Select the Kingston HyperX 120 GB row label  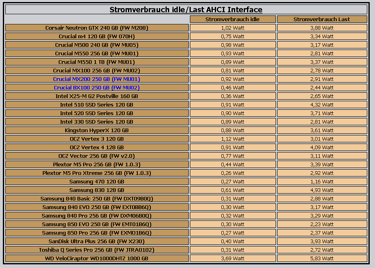point(97,130)
